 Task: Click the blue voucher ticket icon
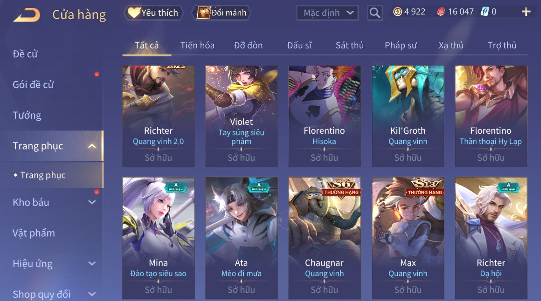485,12
